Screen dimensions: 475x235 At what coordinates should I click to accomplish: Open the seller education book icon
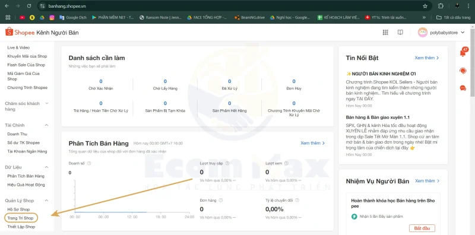point(400,33)
